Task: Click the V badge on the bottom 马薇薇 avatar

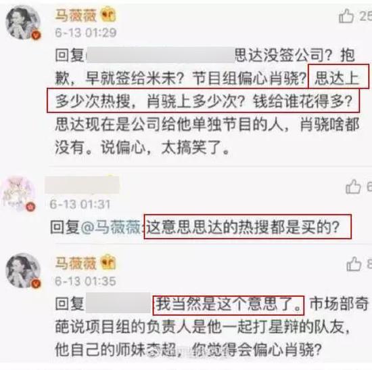Action: (x=36, y=283)
